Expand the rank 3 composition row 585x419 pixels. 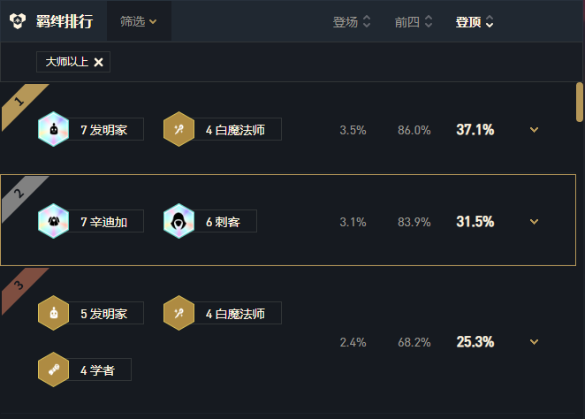click(x=534, y=341)
